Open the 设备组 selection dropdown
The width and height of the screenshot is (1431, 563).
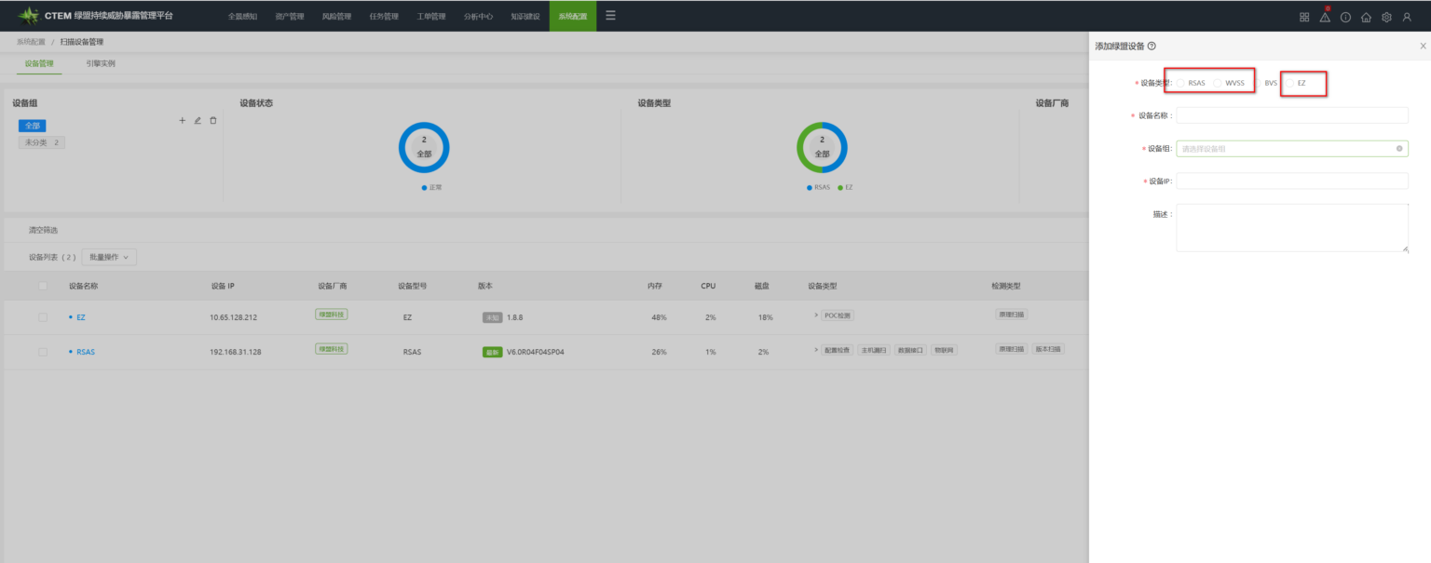(x=1291, y=148)
